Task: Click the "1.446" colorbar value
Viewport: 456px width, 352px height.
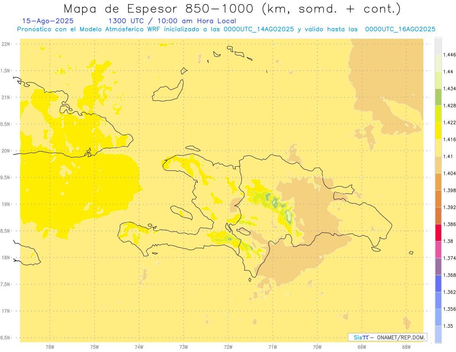Action: [449, 55]
